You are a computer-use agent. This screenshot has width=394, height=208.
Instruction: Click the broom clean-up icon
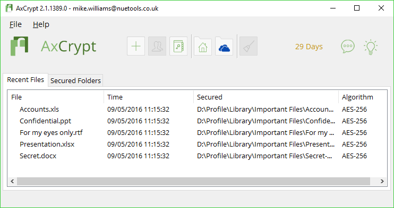click(249, 46)
